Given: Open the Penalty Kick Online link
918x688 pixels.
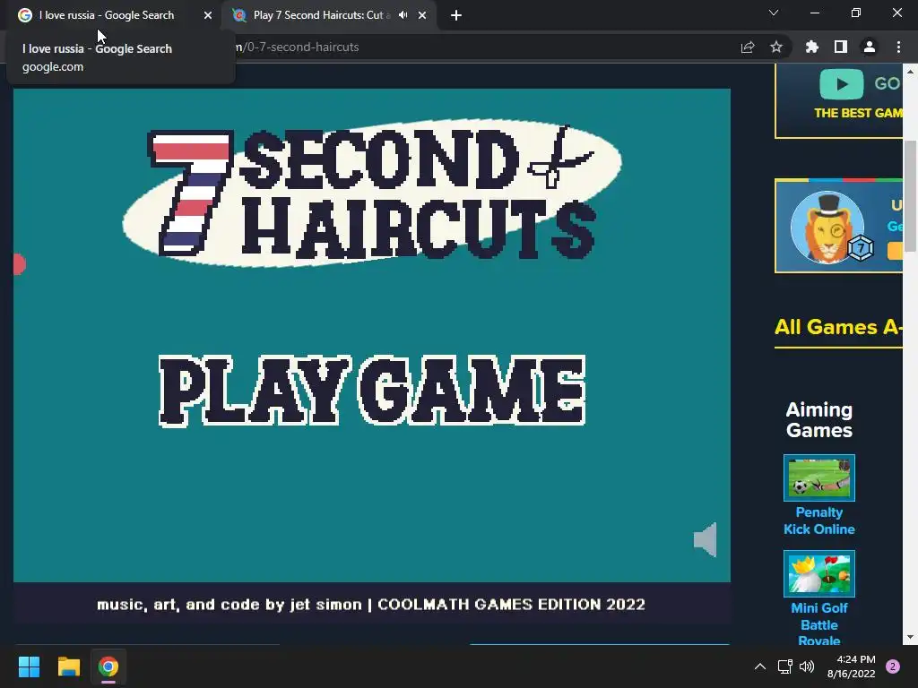Looking at the screenshot, I should 819,520.
